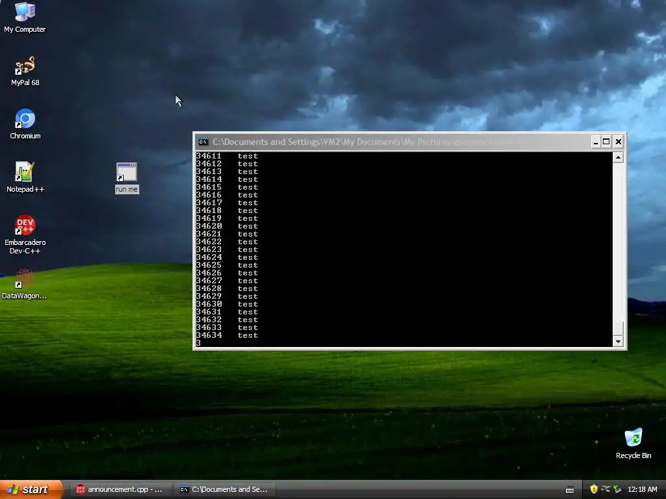The image size is (666, 499).
Task: Select the MyPal 68 browser shortcut
Action: click(x=25, y=71)
